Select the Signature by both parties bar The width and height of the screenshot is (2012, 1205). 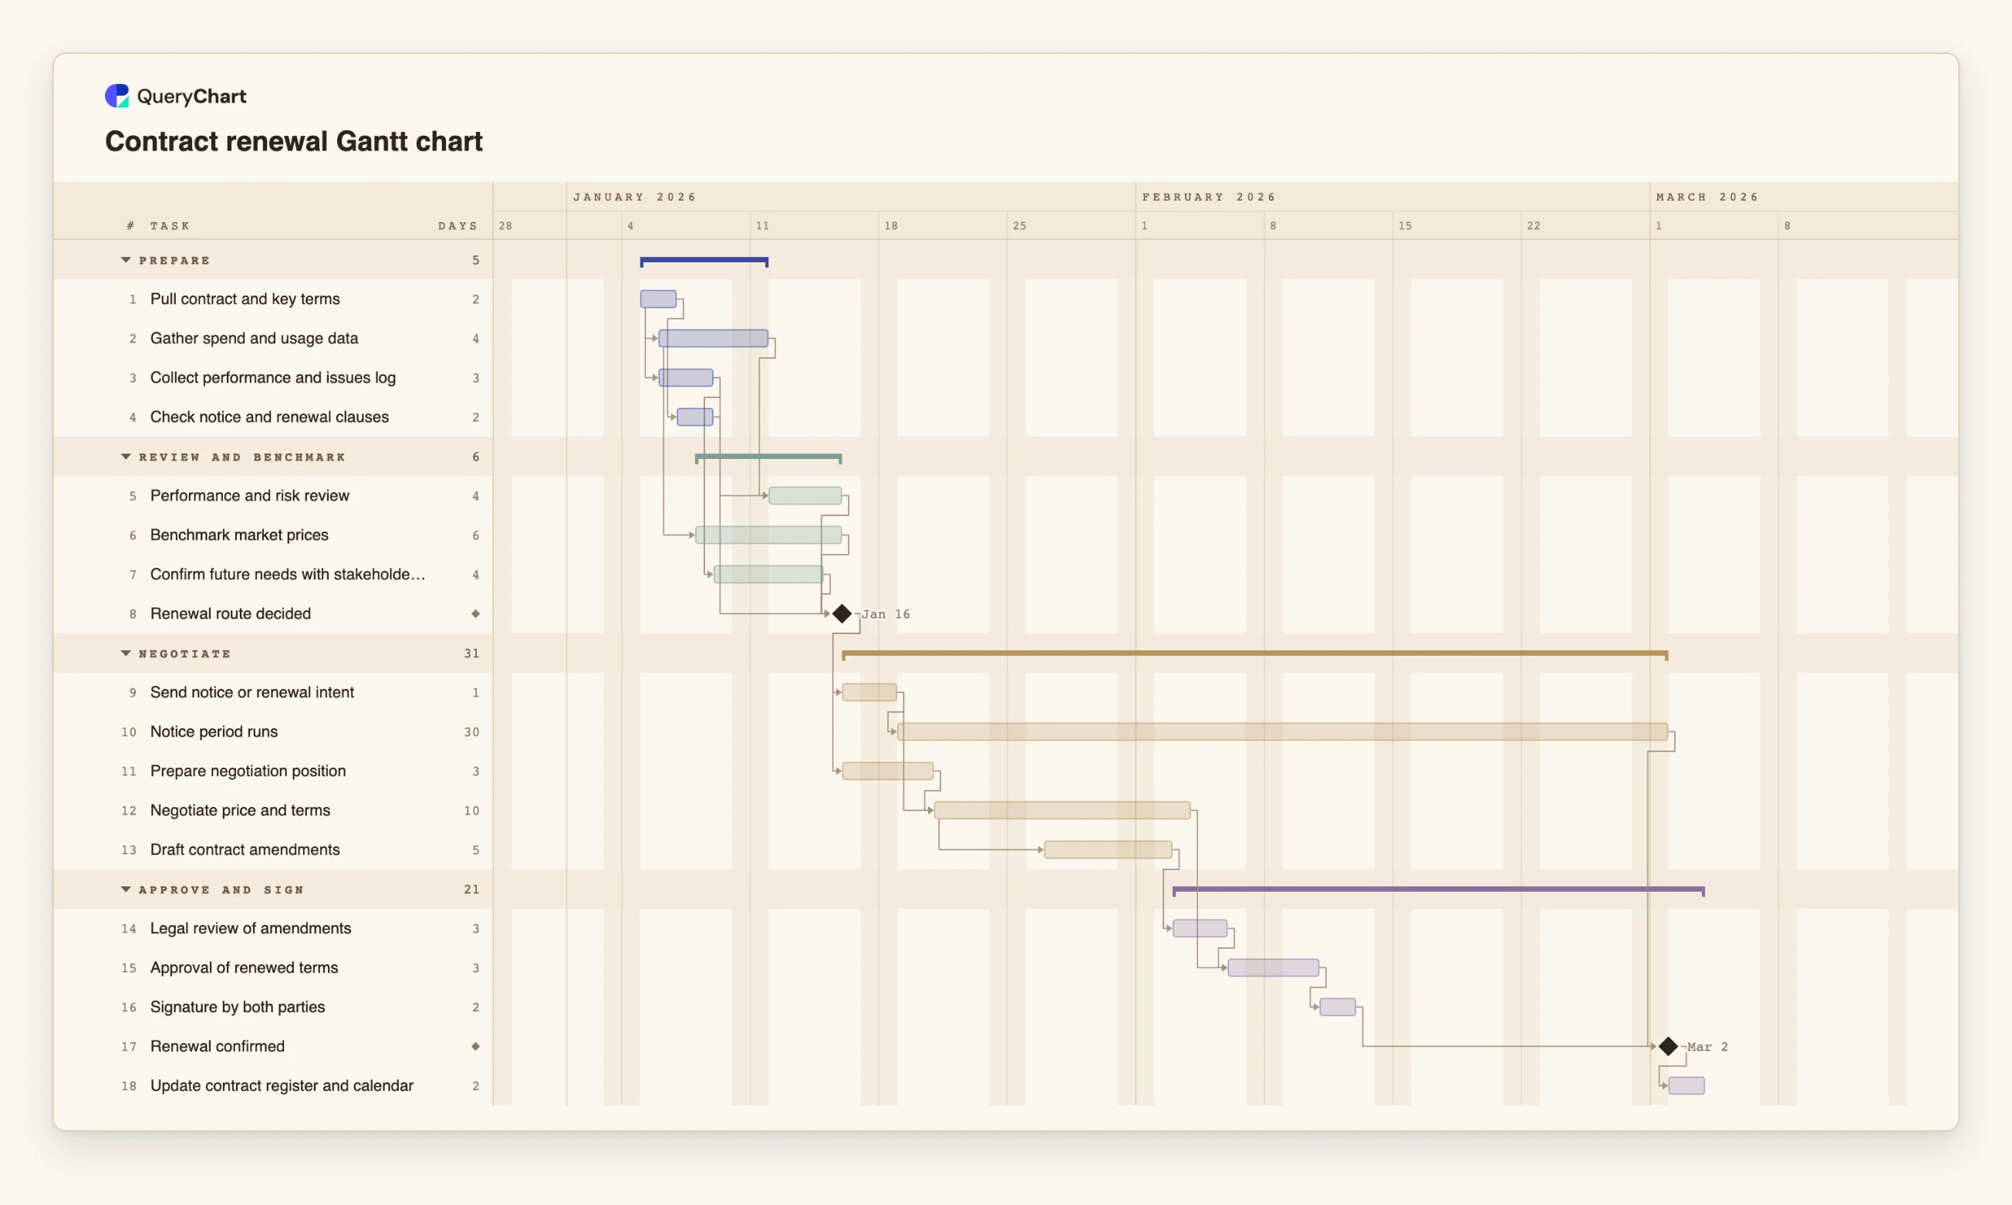coord(1337,1007)
